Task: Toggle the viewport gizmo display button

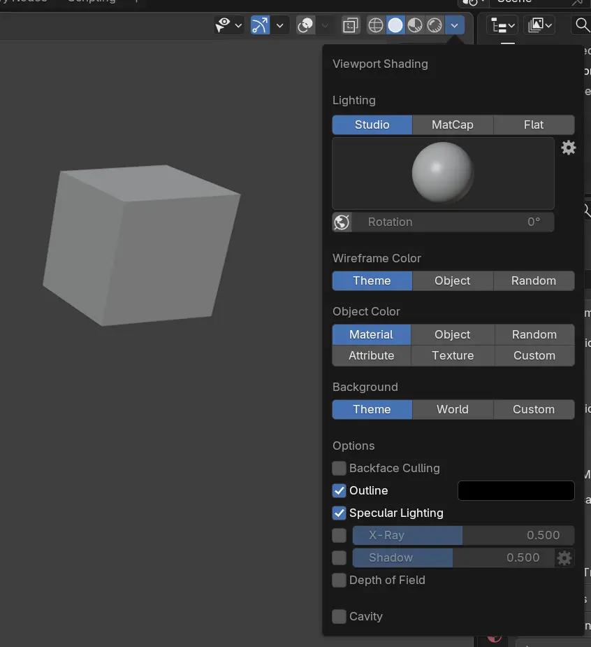Action: [260, 26]
